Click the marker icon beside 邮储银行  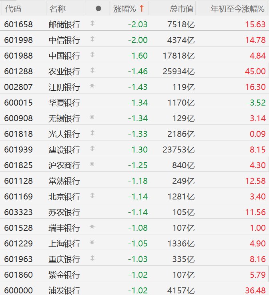(92, 23)
